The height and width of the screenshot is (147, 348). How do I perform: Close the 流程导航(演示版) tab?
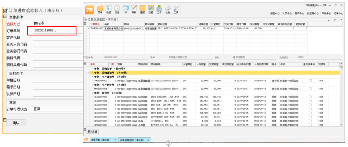point(115,140)
